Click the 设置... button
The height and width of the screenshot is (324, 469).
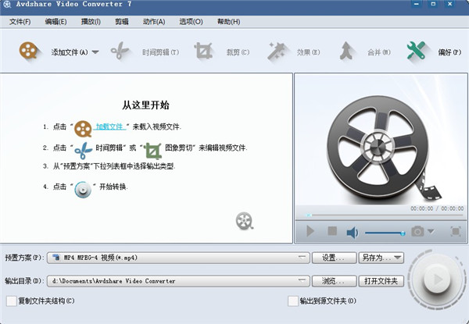[334, 258]
